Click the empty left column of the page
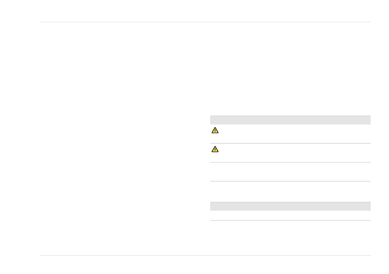This screenshot has height=274, width=389. point(121,137)
